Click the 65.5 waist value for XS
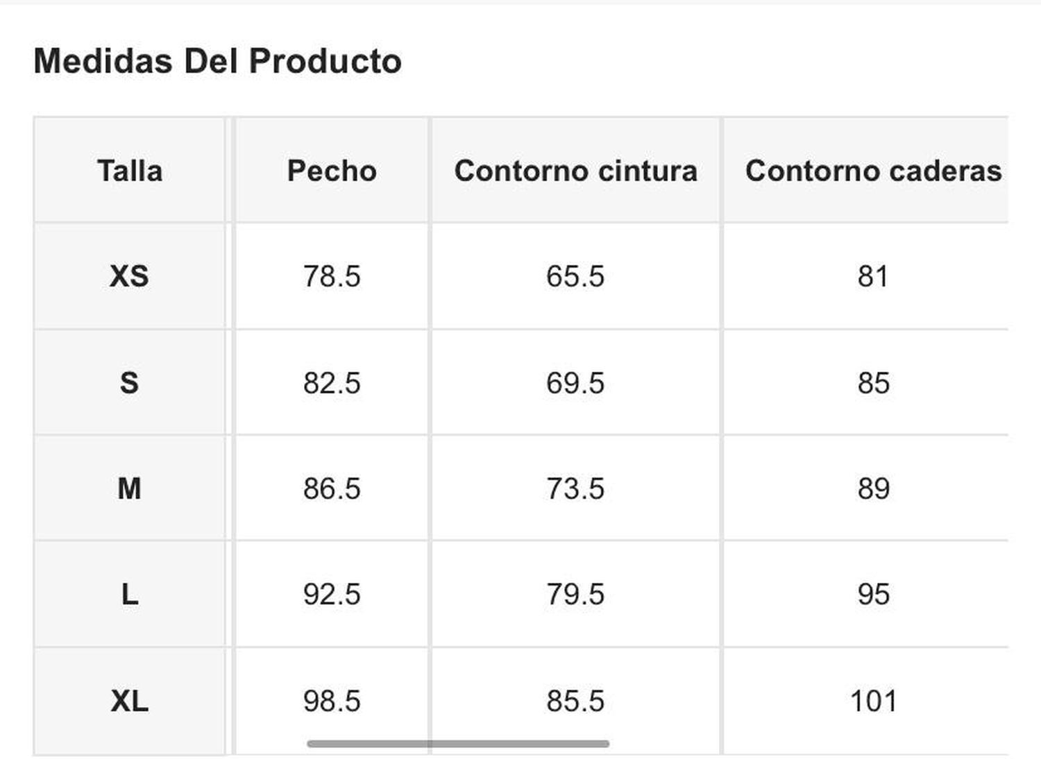This screenshot has width=1041, height=759. click(575, 276)
